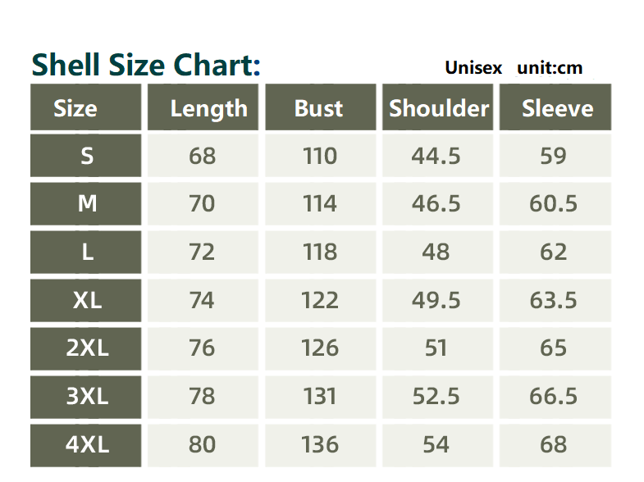Select the shoulder value 54
644x482 pixels.
pyautogui.click(x=436, y=444)
